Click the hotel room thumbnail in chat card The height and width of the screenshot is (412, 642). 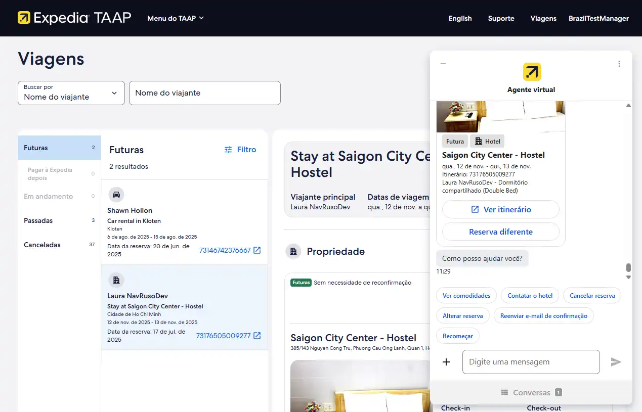click(x=501, y=117)
